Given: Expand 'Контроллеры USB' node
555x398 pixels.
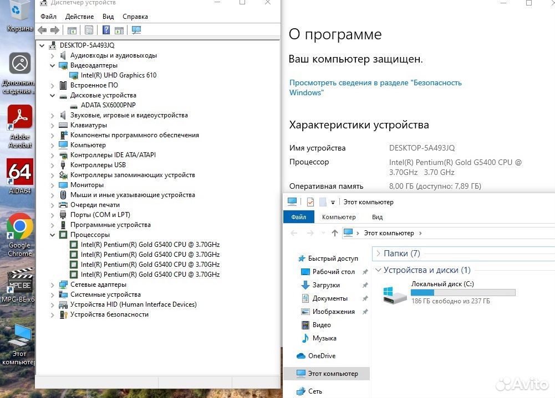Looking at the screenshot, I should point(52,165).
